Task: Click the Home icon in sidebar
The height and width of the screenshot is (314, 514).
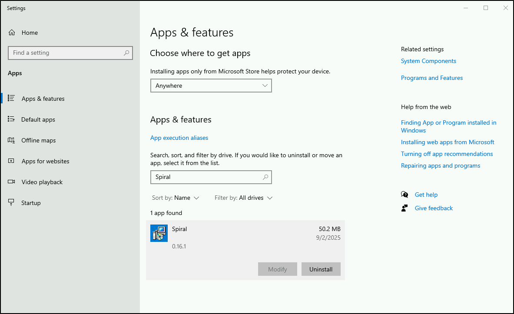Action: [x=12, y=33]
